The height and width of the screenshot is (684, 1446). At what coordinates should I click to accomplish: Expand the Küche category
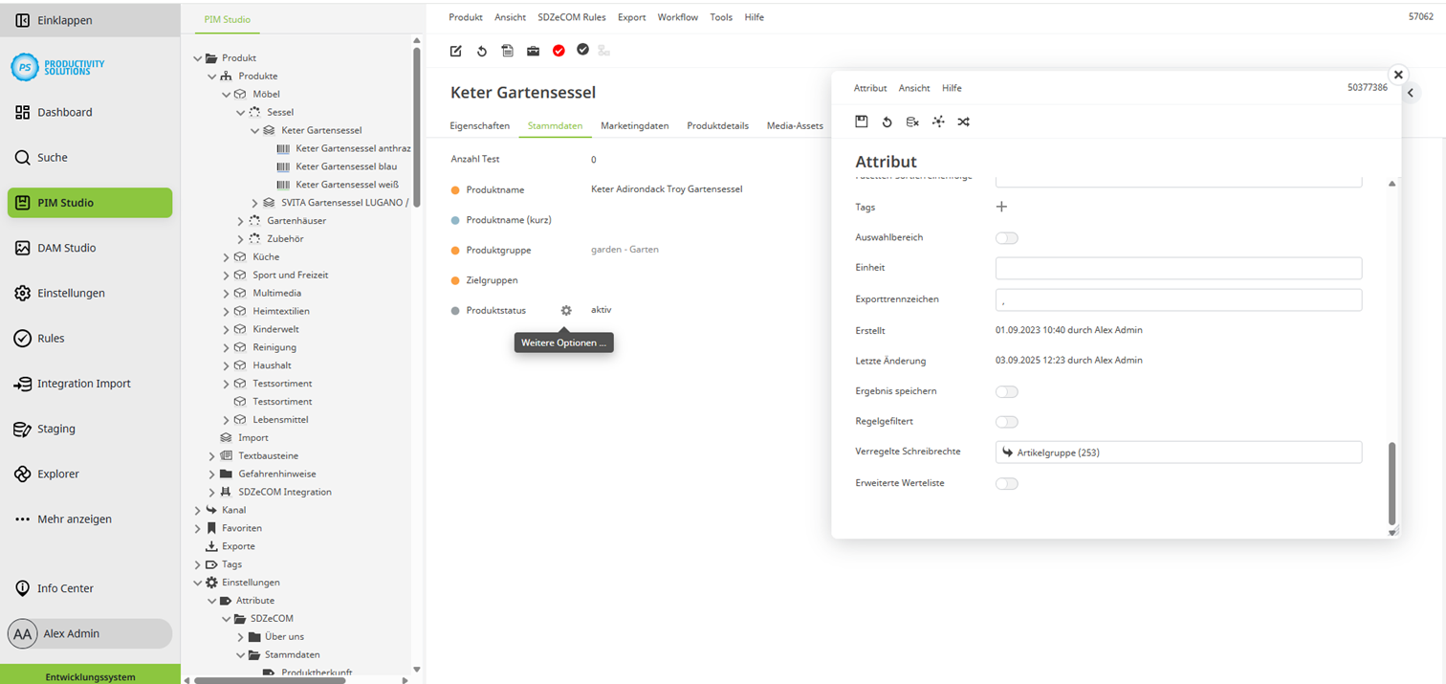click(227, 257)
